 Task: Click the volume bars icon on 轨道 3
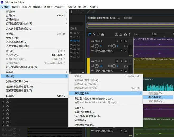[92, 66]
